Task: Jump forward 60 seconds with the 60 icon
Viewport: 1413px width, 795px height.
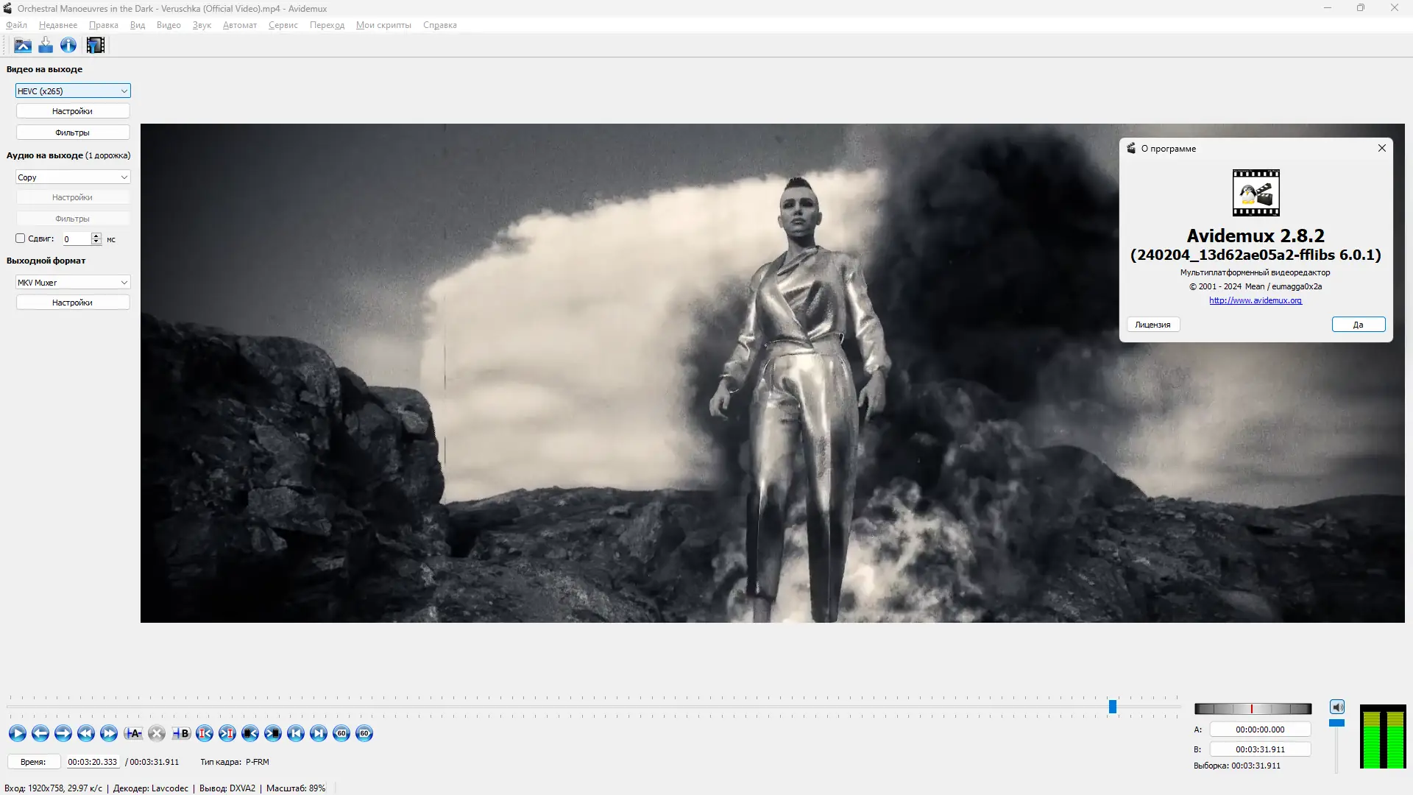Action: click(x=364, y=733)
